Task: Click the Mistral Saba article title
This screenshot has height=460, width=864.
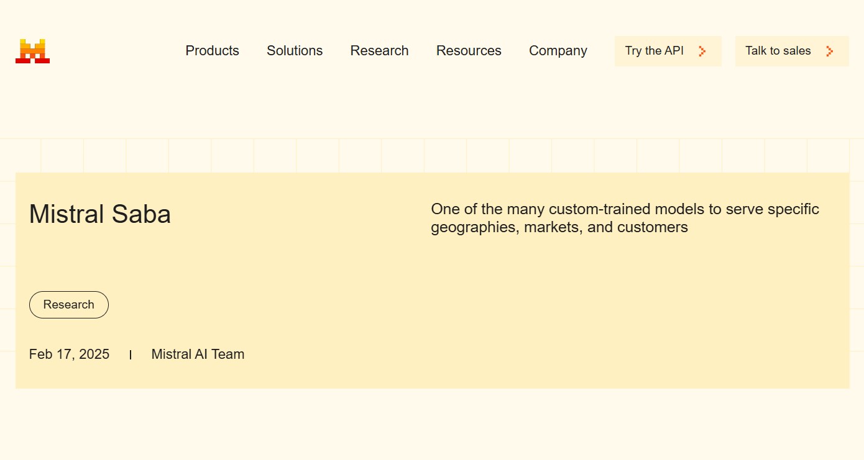Action: coord(100,215)
